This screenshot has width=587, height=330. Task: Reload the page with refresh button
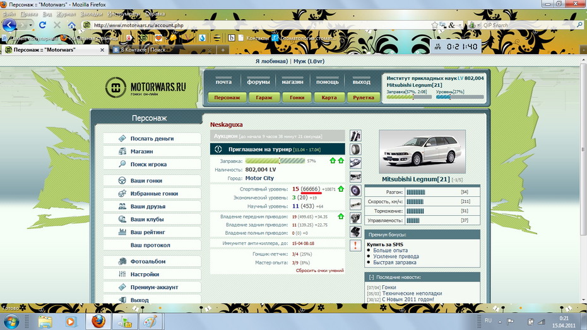tap(42, 25)
